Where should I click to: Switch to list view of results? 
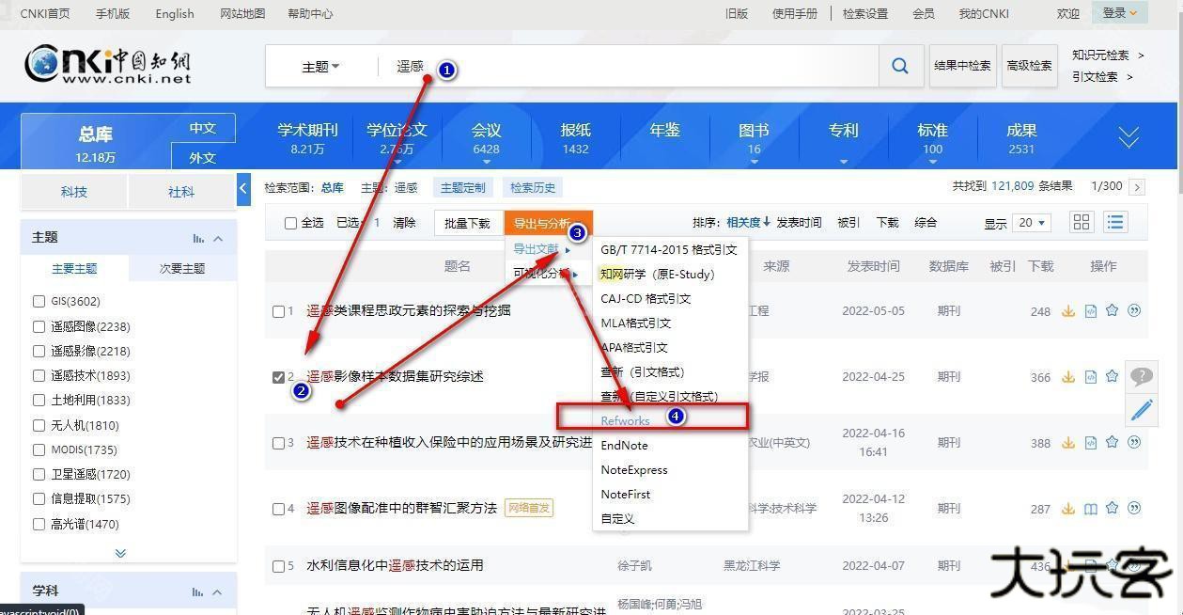click(1114, 222)
